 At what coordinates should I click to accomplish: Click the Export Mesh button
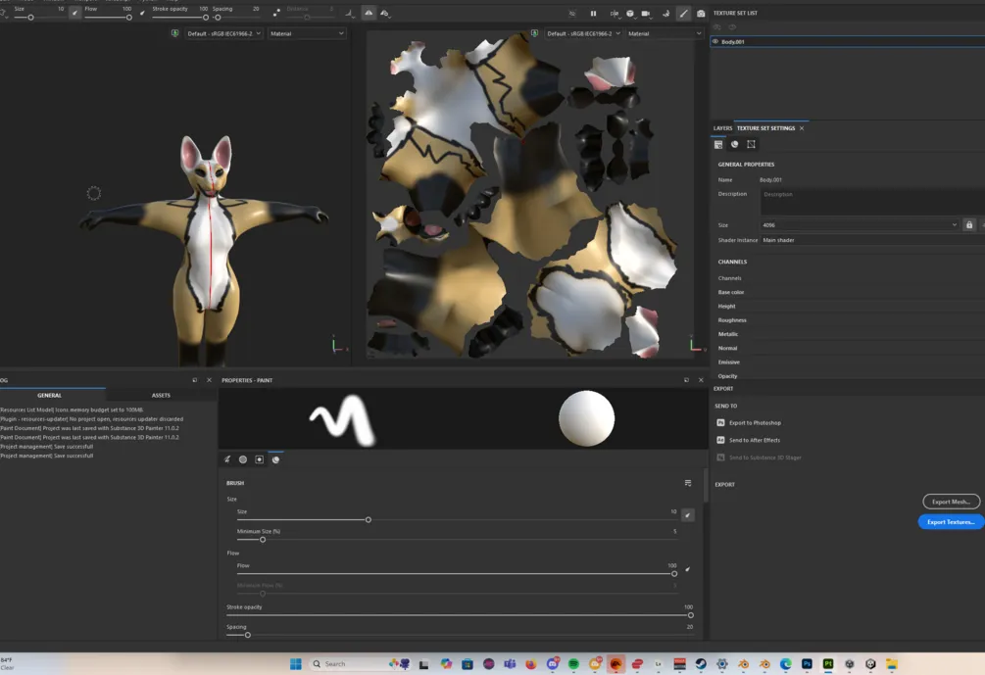pos(951,502)
